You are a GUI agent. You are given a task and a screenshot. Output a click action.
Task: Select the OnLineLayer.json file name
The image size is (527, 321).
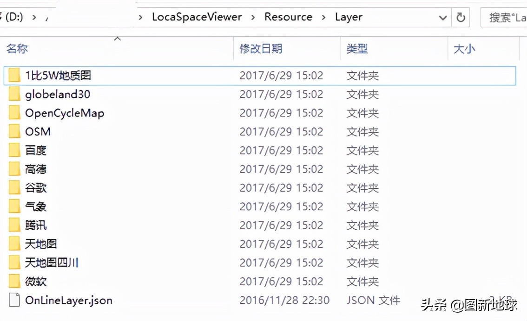(69, 301)
